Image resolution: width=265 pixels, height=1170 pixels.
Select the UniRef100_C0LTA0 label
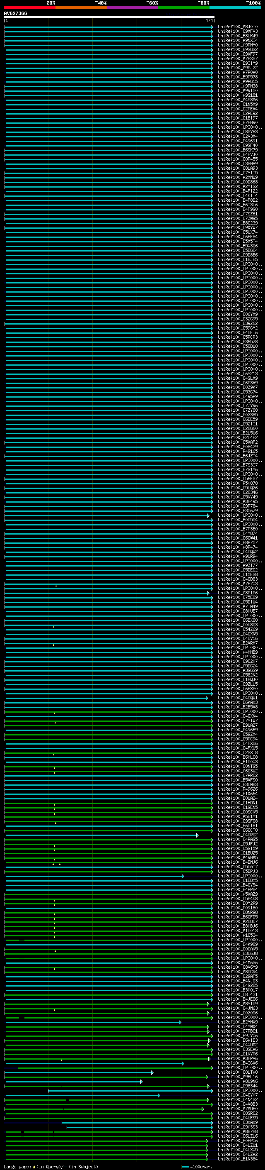[238, 1072]
